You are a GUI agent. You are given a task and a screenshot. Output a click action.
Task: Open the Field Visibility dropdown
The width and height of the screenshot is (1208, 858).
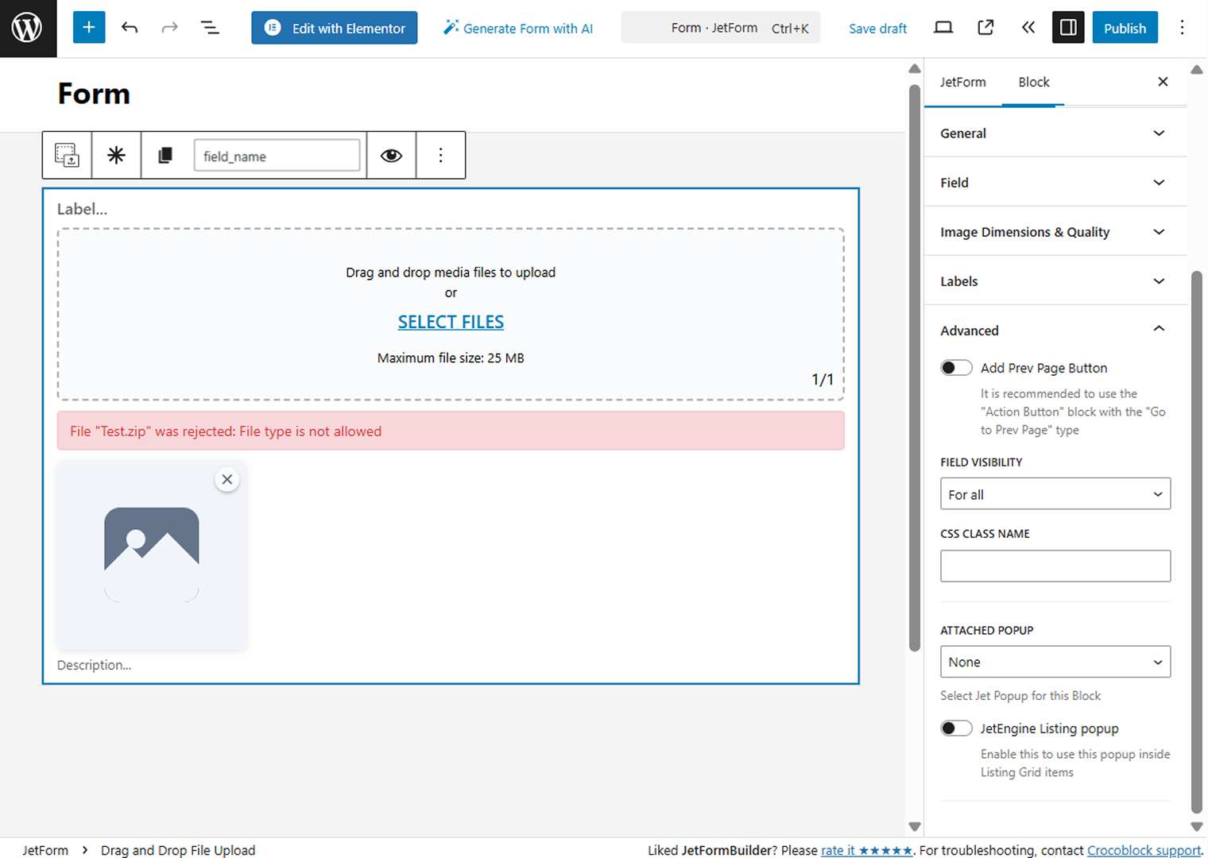pyautogui.click(x=1055, y=494)
